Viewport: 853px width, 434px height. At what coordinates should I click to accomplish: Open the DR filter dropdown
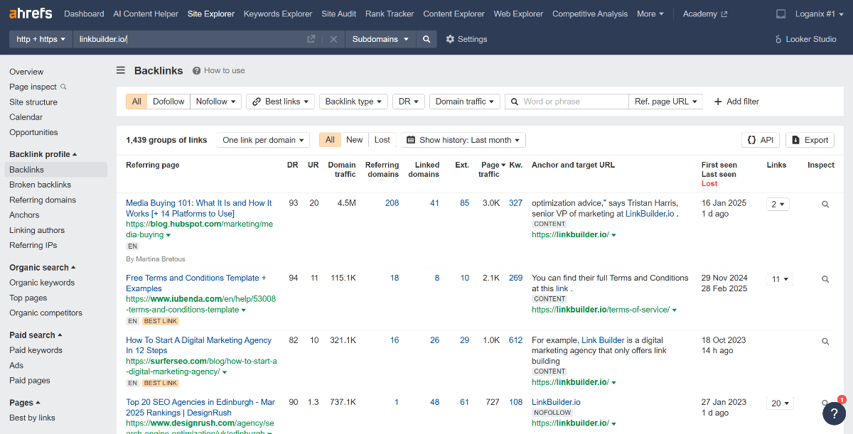point(409,102)
